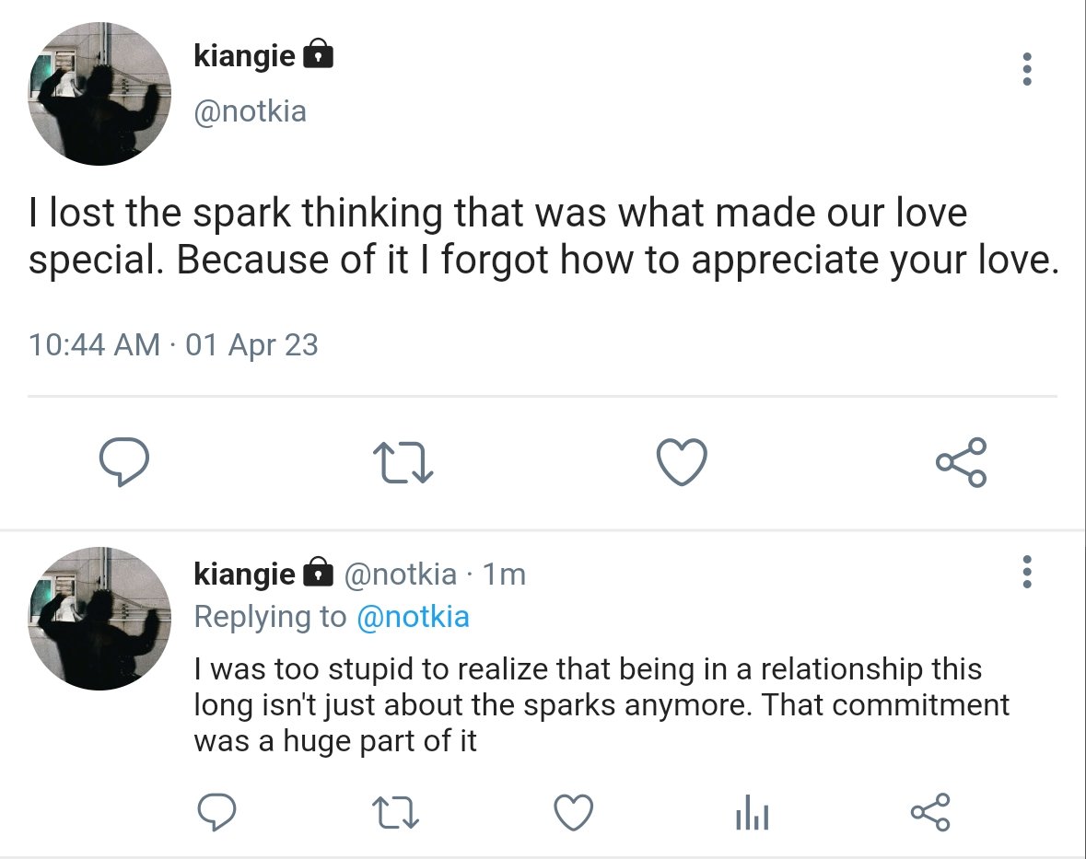The height and width of the screenshot is (859, 1086).
Task: Click reply icon on the 1m reply tweet
Action: point(216,811)
